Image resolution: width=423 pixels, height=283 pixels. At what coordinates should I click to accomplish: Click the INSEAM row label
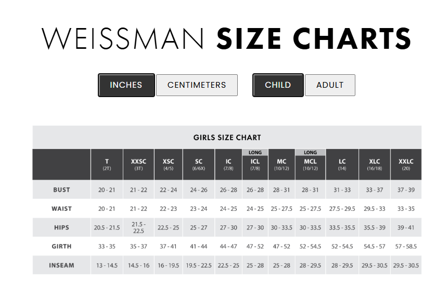coord(61,265)
